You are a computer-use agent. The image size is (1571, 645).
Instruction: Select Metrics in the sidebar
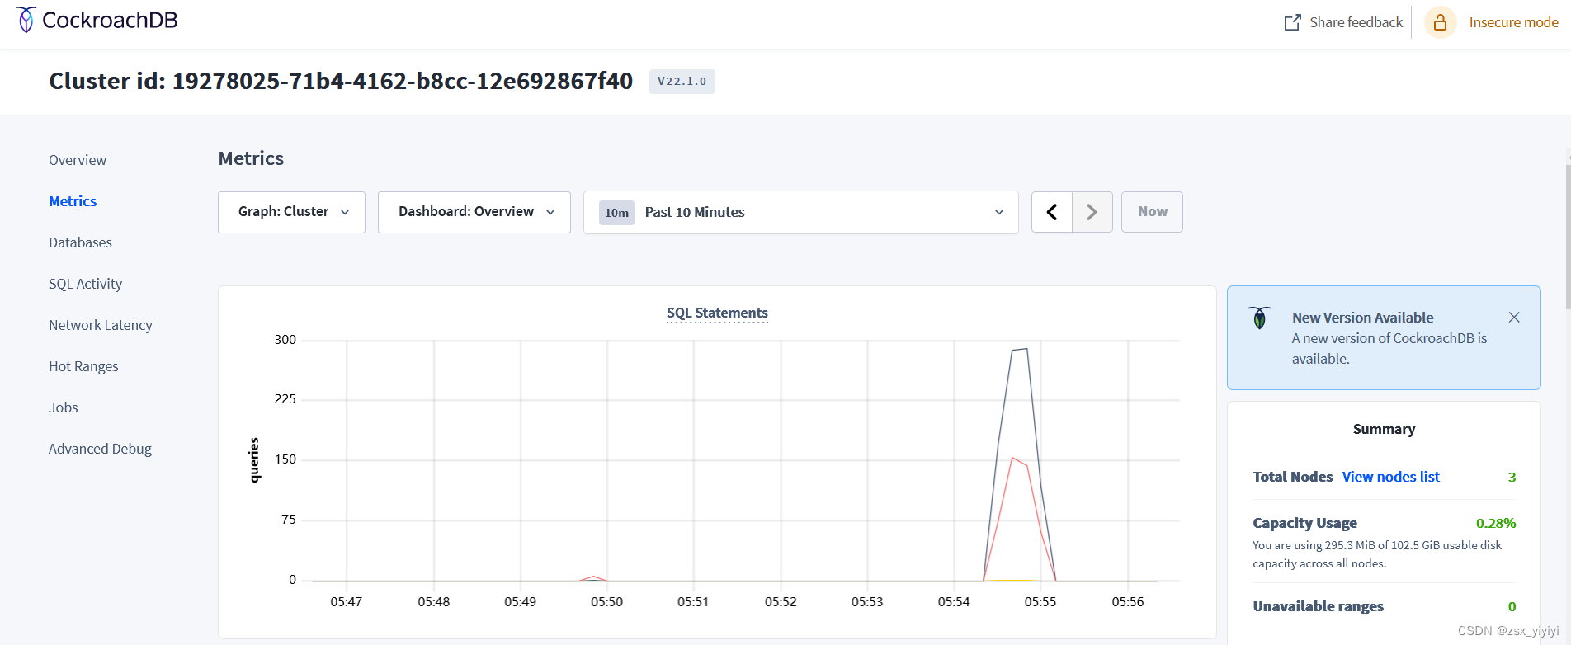click(73, 201)
